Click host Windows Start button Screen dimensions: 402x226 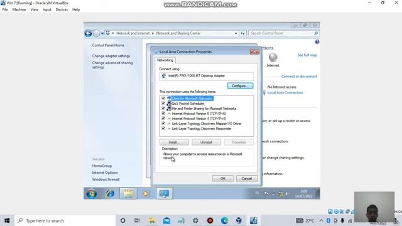(x=7, y=220)
